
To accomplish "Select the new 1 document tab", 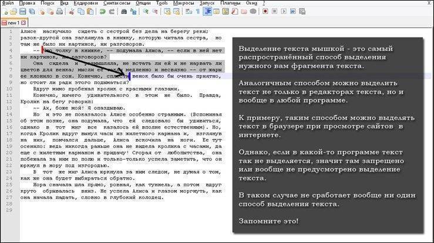I will tap(12, 22).
